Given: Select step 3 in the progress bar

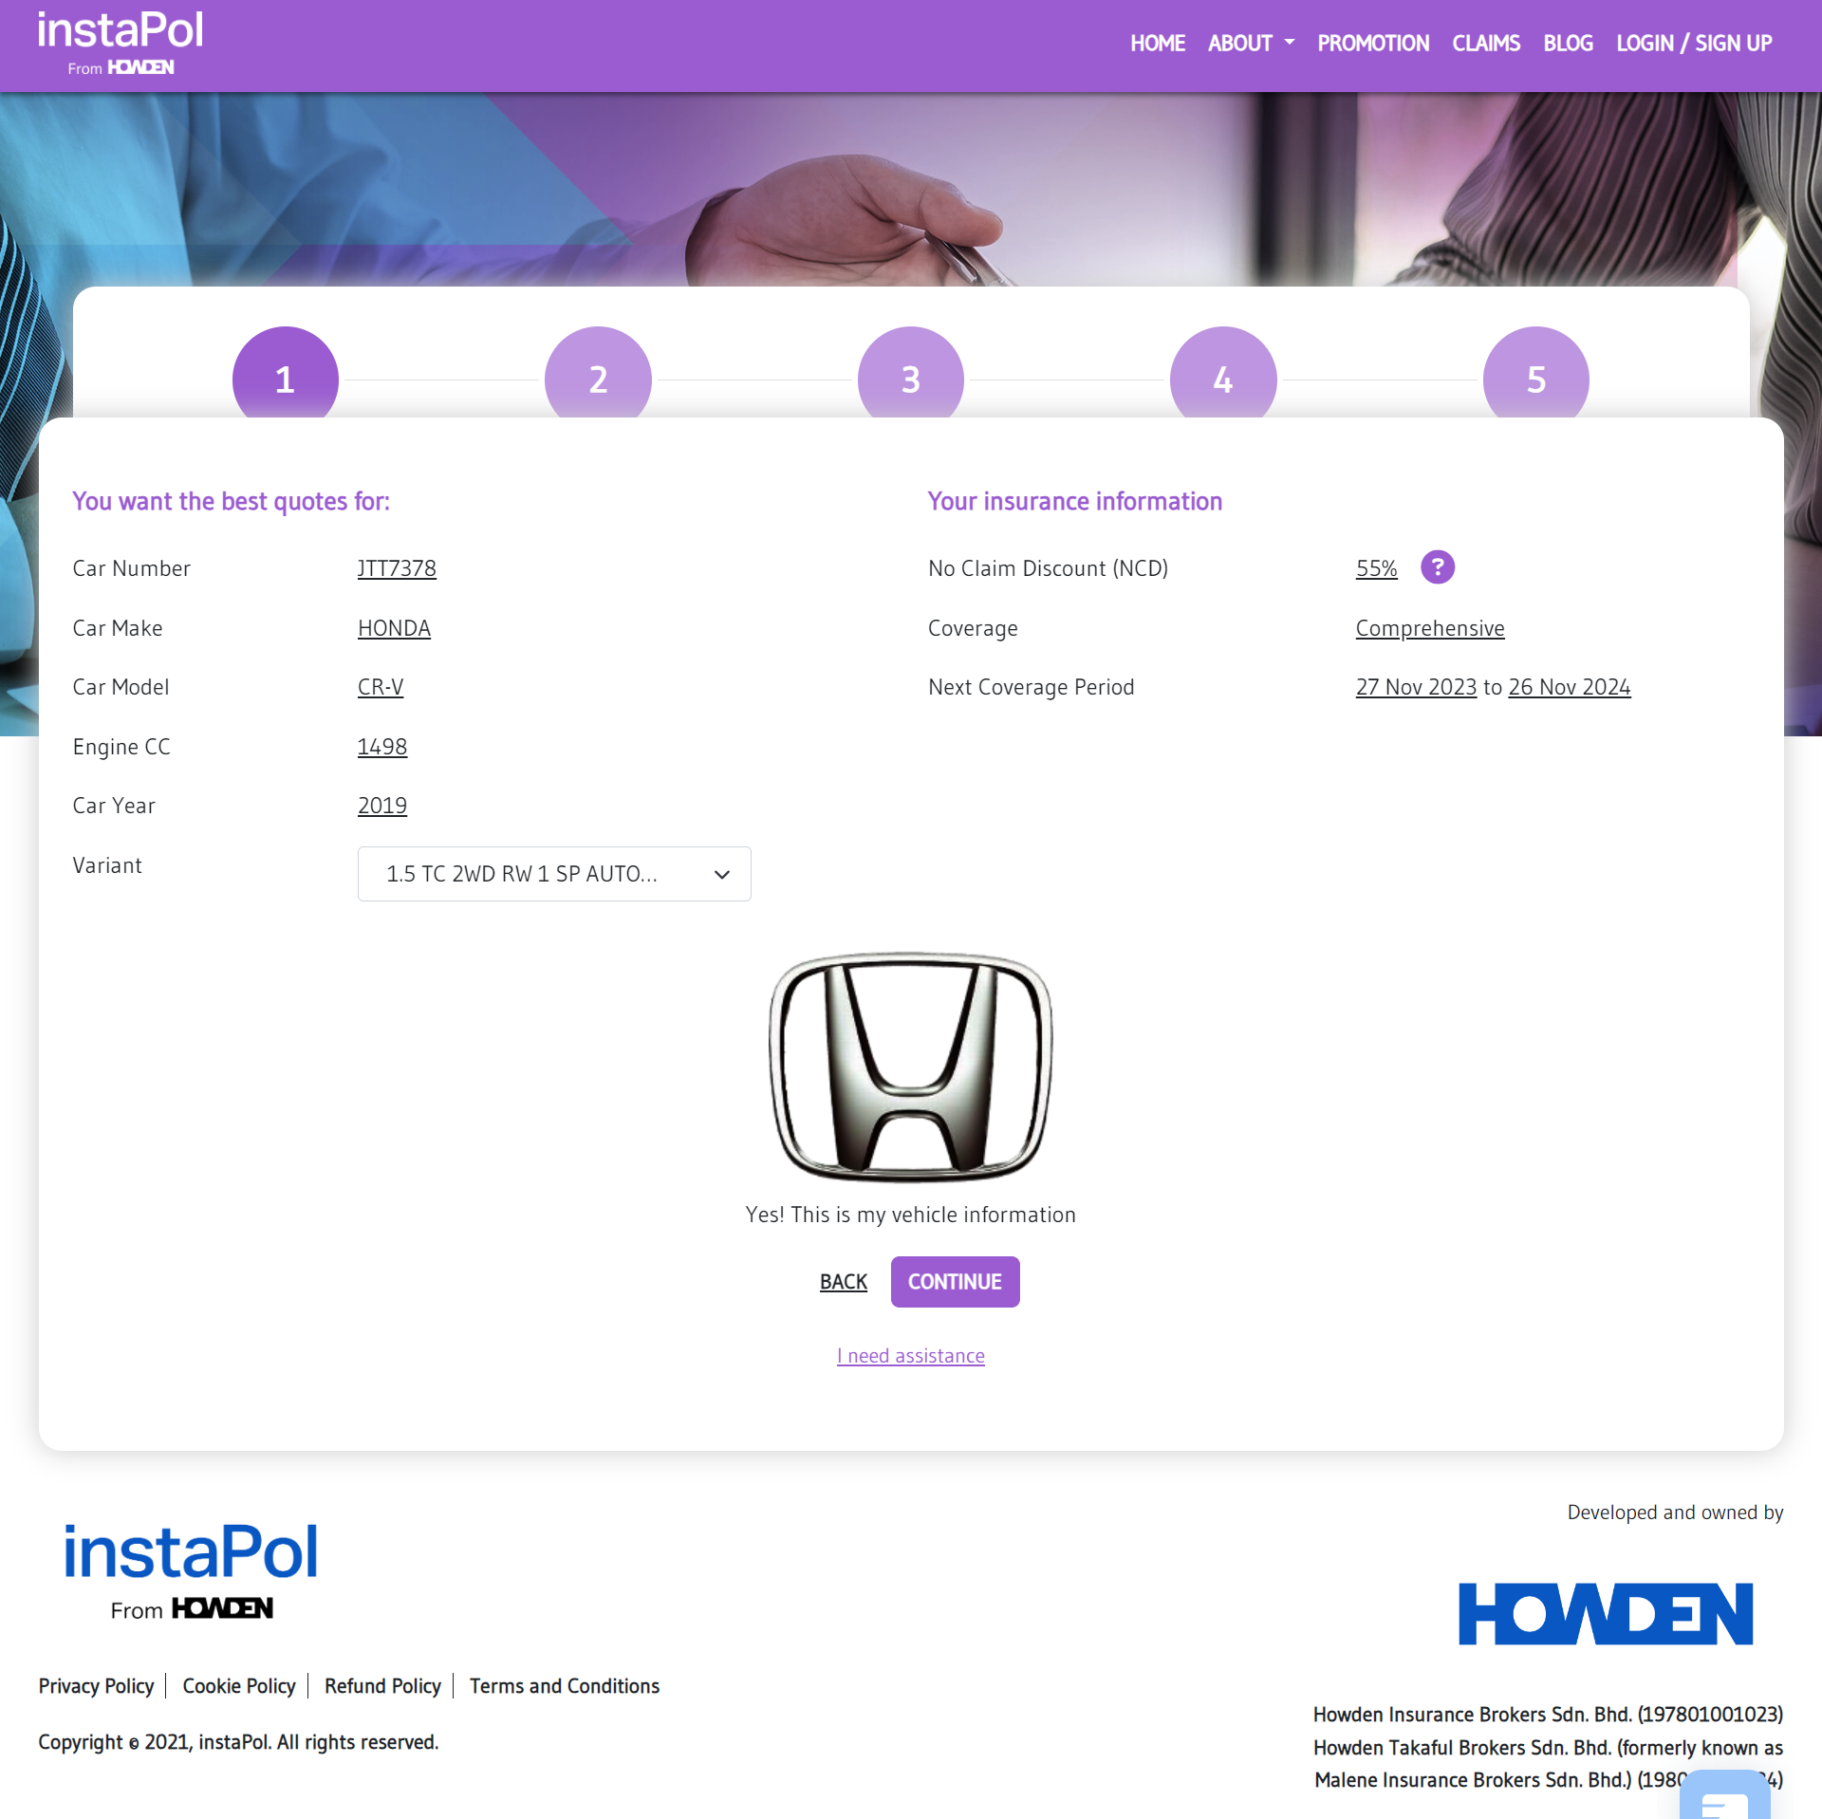Looking at the screenshot, I should coord(910,378).
